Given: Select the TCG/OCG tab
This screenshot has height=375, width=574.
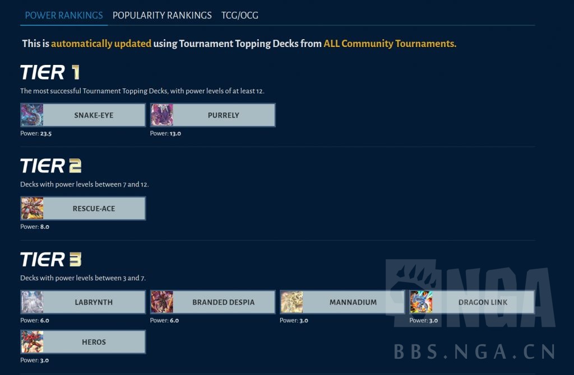Looking at the screenshot, I should pos(239,16).
